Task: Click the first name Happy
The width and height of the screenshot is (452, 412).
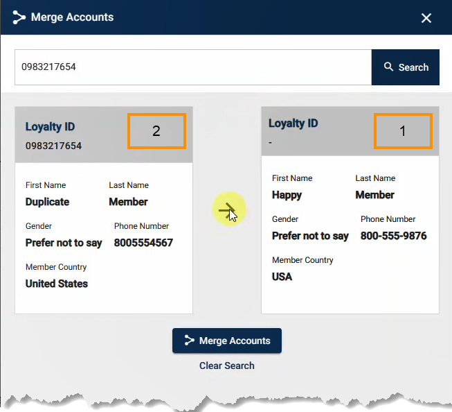Action: tap(287, 195)
